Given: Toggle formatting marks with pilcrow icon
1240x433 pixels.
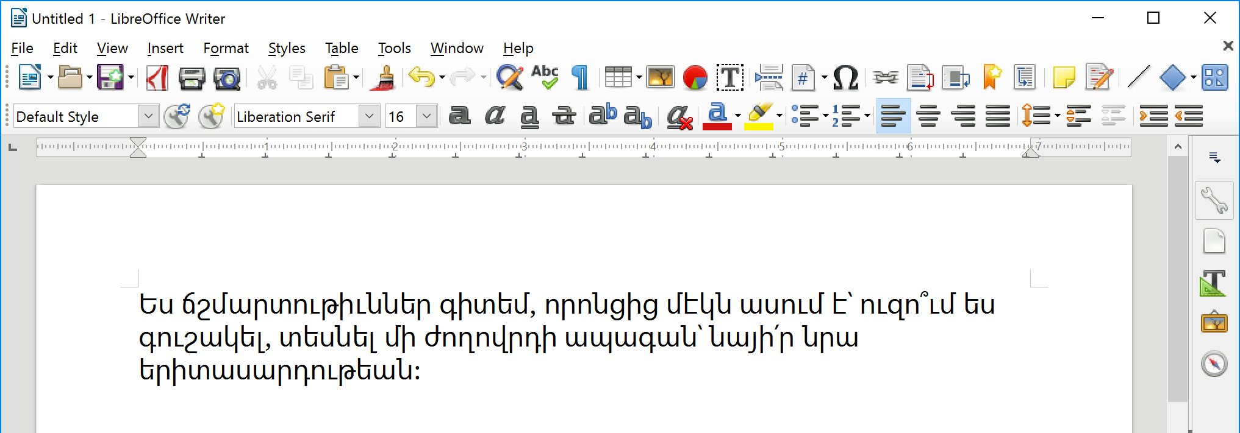Looking at the screenshot, I should click(580, 78).
